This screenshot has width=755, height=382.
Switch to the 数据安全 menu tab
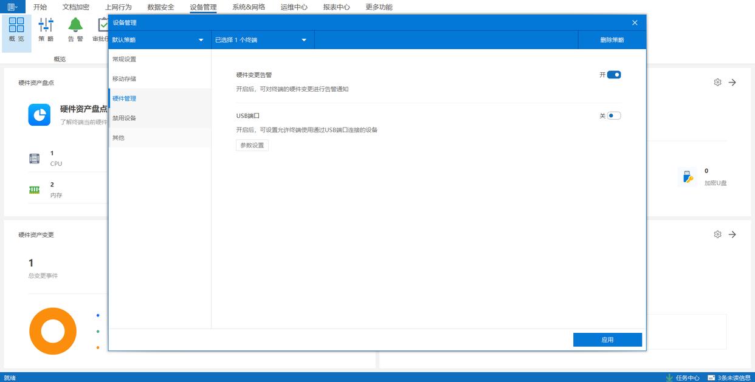[x=160, y=7]
